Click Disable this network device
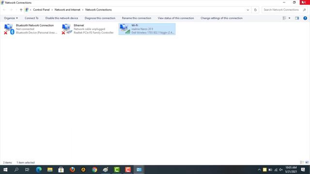The image size is (310, 174). (62, 18)
